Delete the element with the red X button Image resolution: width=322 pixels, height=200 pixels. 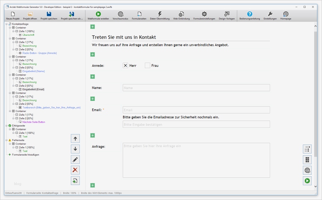[x=75, y=170]
